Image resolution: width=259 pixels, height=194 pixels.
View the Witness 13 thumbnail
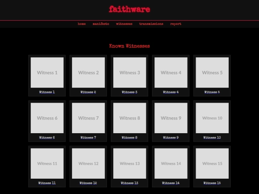click(129, 163)
